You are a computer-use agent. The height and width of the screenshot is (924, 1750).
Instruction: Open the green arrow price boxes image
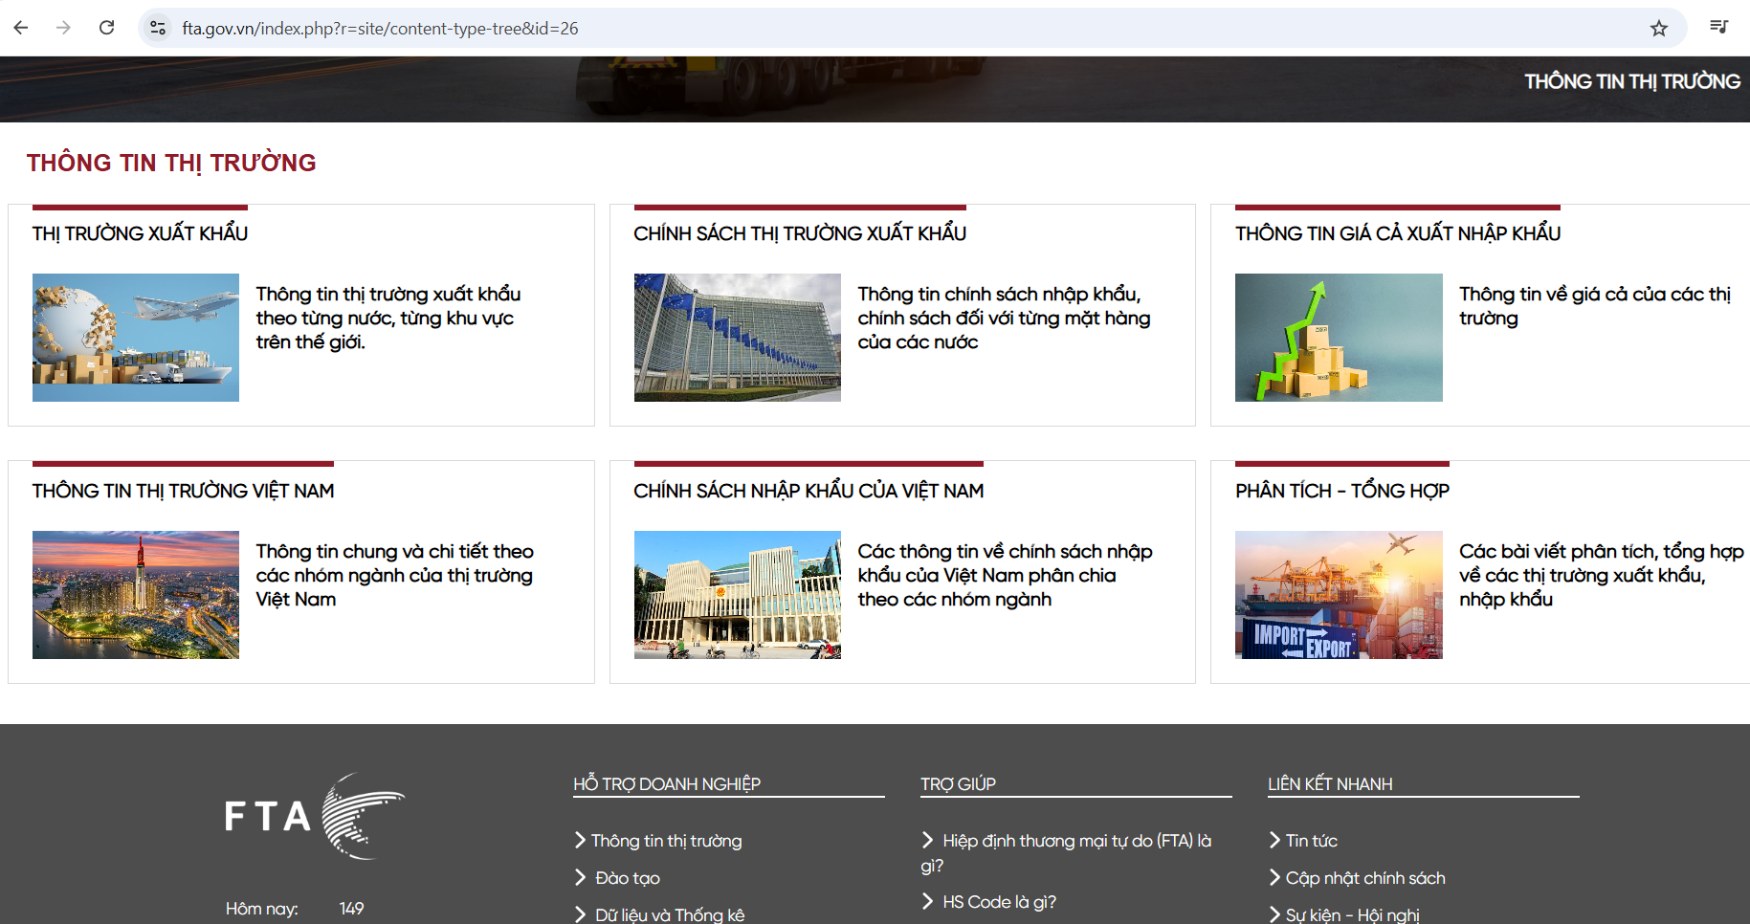[x=1339, y=338]
